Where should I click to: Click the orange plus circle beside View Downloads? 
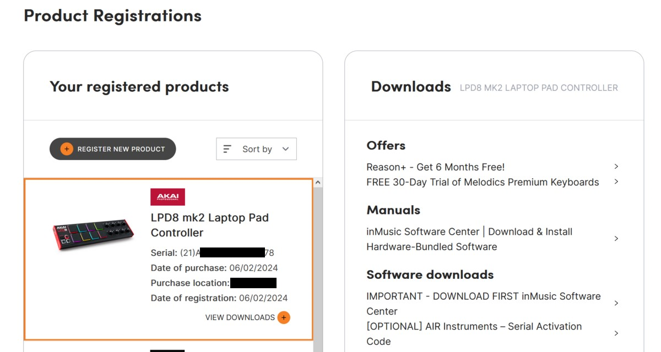click(x=284, y=317)
